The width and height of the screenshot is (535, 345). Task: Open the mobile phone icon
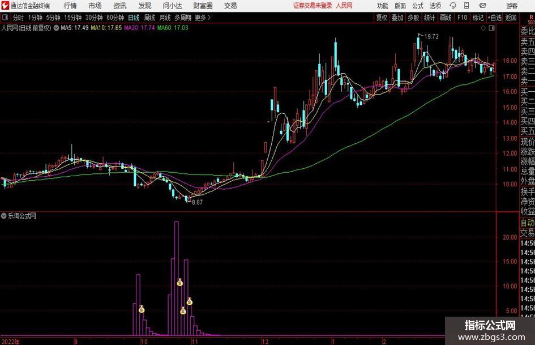point(466,6)
